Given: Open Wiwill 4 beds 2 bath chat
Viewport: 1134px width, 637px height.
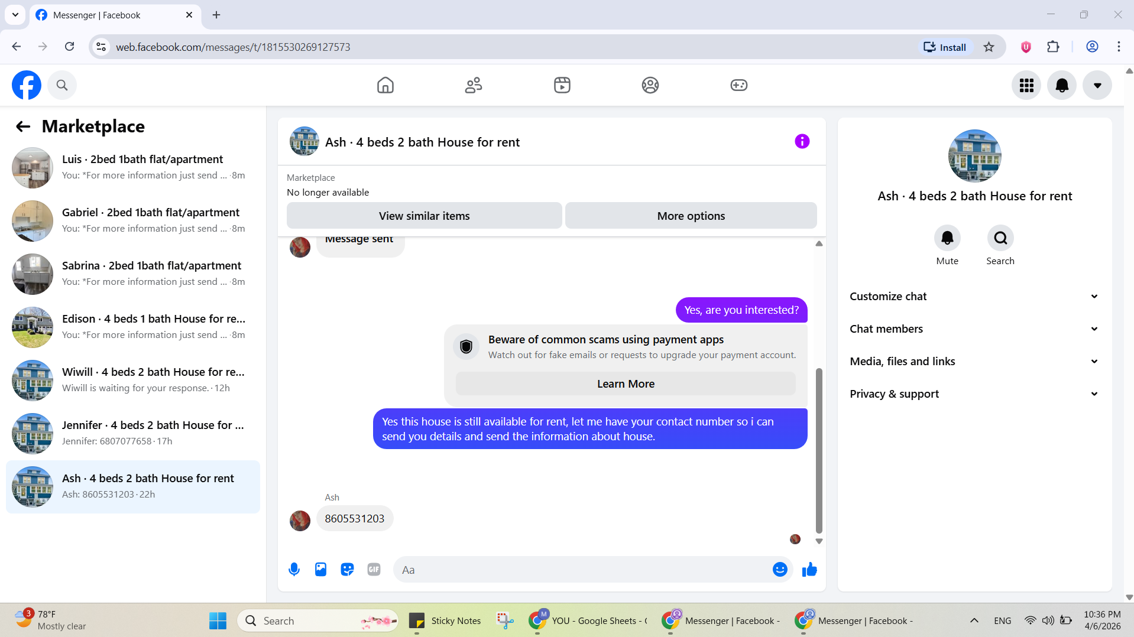Looking at the screenshot, I should click(133, 381).
